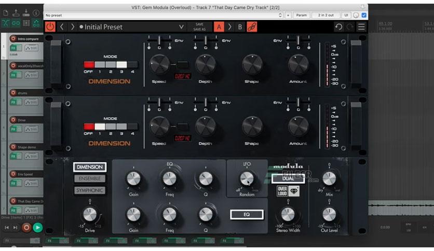Click the orange A/B link chain icon
The width and height of the screenshot is (434, 251).
(x=252, y=27)
